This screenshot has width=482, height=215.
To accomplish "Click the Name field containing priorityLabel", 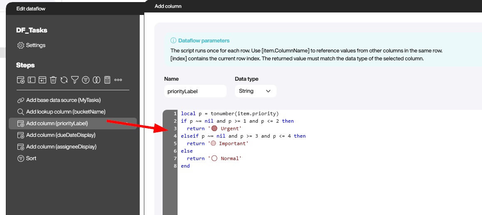I will click(195, 91).
